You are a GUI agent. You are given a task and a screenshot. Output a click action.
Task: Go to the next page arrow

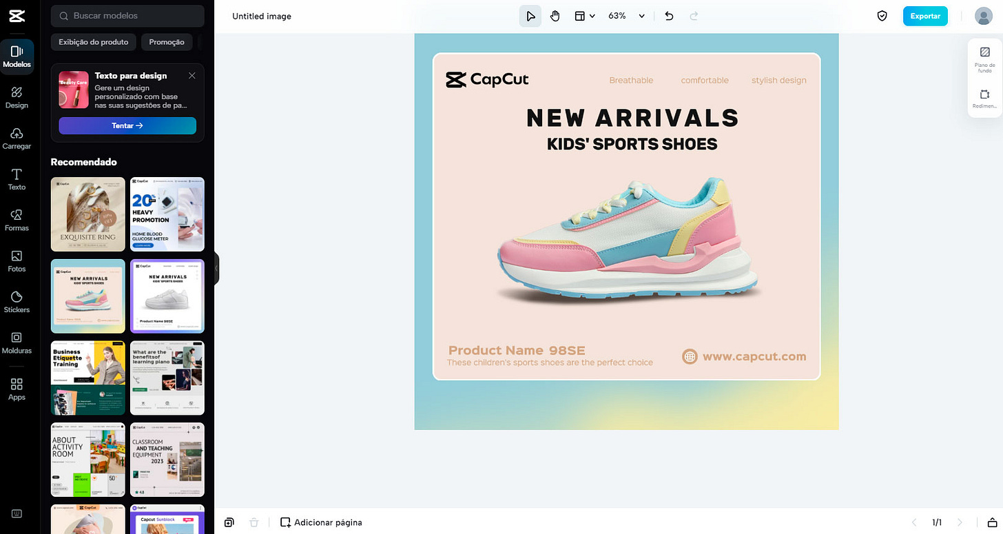[x=960, y=522]
